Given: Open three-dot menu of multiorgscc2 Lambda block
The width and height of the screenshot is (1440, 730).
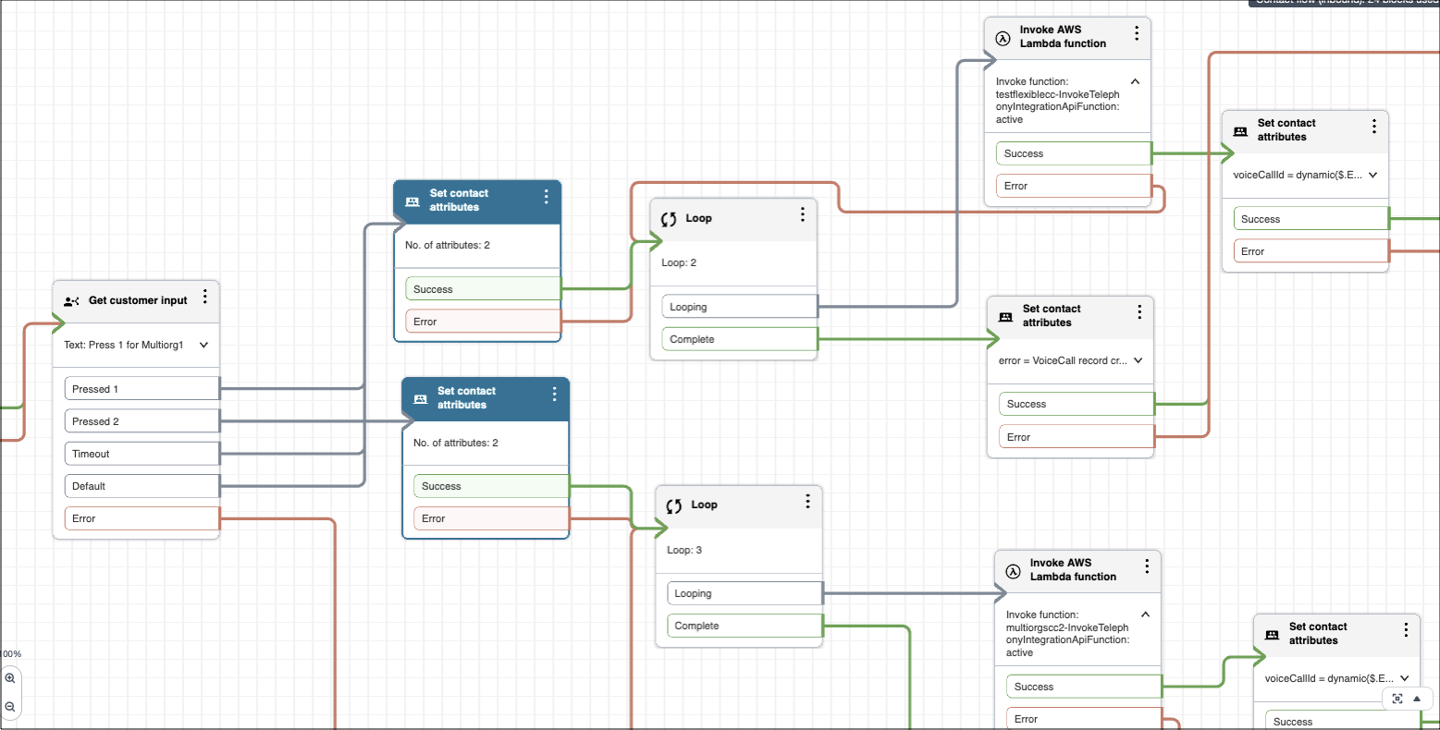Looking at the screenshot, I should click(1147, 566).
